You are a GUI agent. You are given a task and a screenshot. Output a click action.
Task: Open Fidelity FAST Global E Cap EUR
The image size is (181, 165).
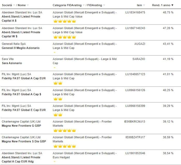click(24, 110)
